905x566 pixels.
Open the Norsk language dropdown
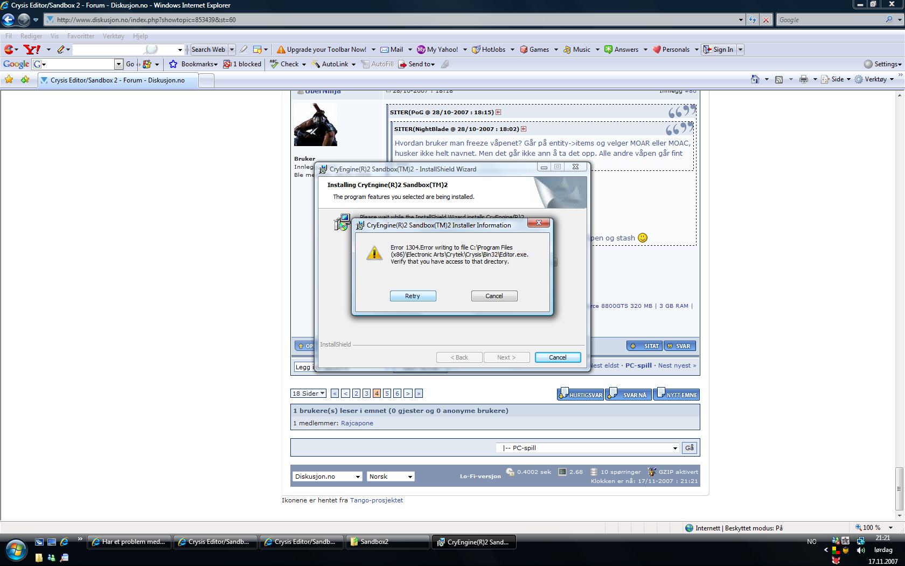(x=391, y=477)
